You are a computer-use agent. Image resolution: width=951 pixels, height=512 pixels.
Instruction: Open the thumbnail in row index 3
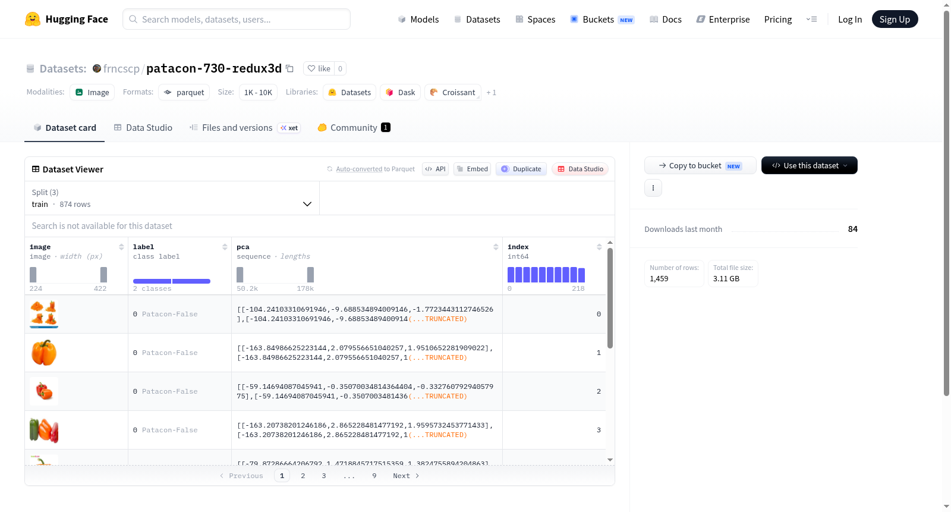44,430
